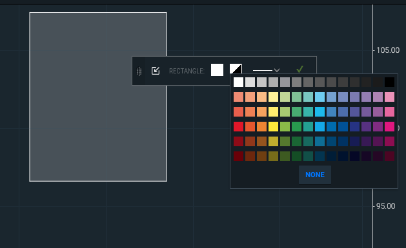The width and height of the screenshot is (406, 248).
Task: Select the vivid navy blue swatch
Action: pos(354,127)
